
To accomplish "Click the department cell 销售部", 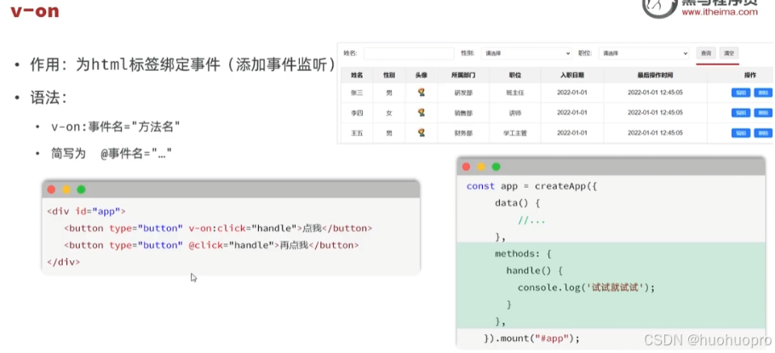I will [x=463, y=113].
